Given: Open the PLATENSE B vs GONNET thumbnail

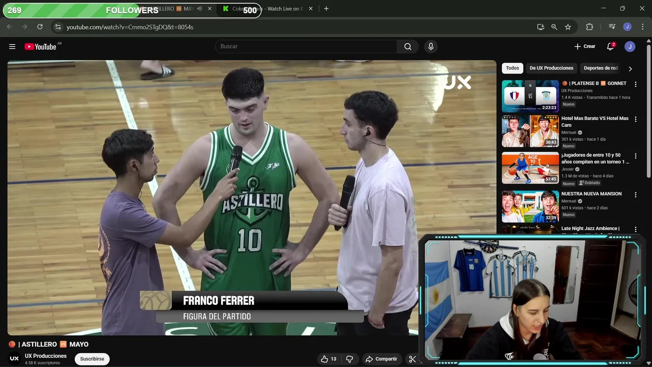Looking at the screenshot, I should (x=530, y=96).
